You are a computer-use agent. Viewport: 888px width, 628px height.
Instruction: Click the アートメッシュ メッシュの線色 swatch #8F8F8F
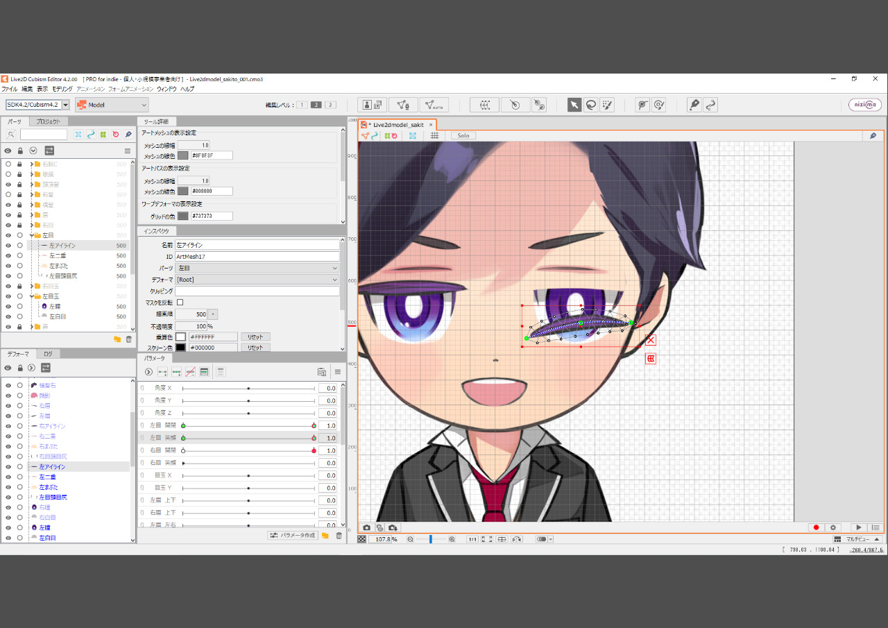coord(183,155)
